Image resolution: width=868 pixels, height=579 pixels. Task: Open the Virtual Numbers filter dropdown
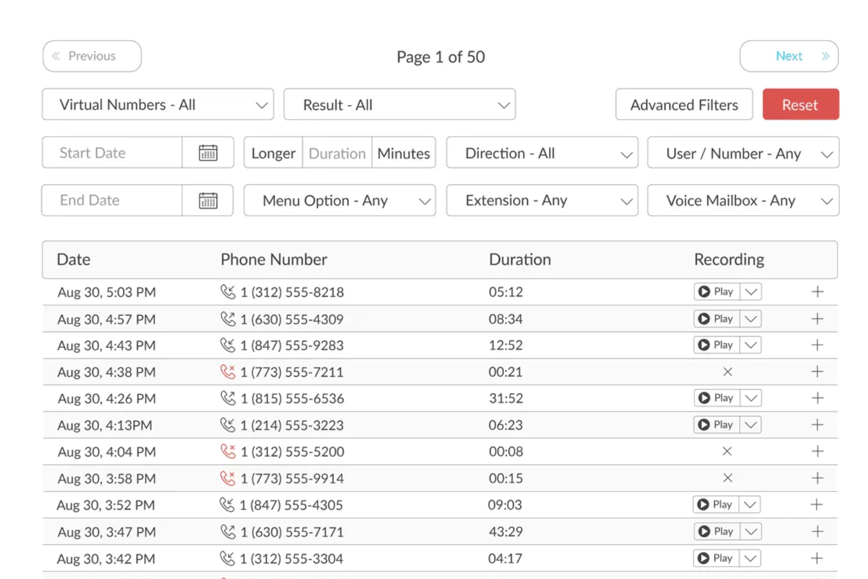[157, 104]
